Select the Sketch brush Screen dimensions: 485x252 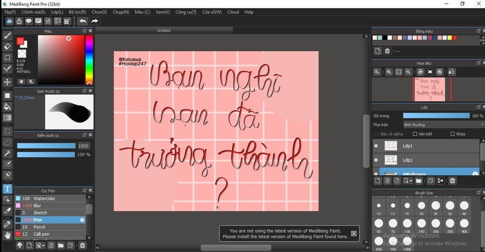pos(50,213)
